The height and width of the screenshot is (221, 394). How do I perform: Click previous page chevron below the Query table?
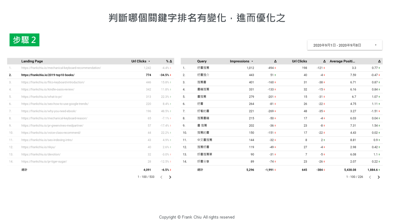tap(370, 177)
